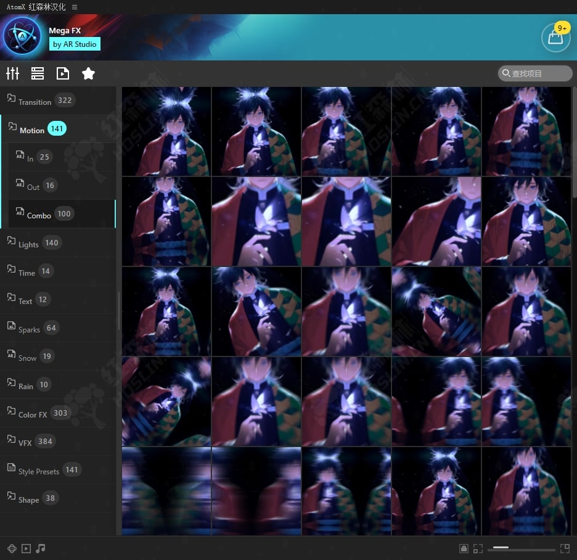Click the VFX folder icon
The width and height of the screenshot is (577, 560).
click(x=12, y=439)
